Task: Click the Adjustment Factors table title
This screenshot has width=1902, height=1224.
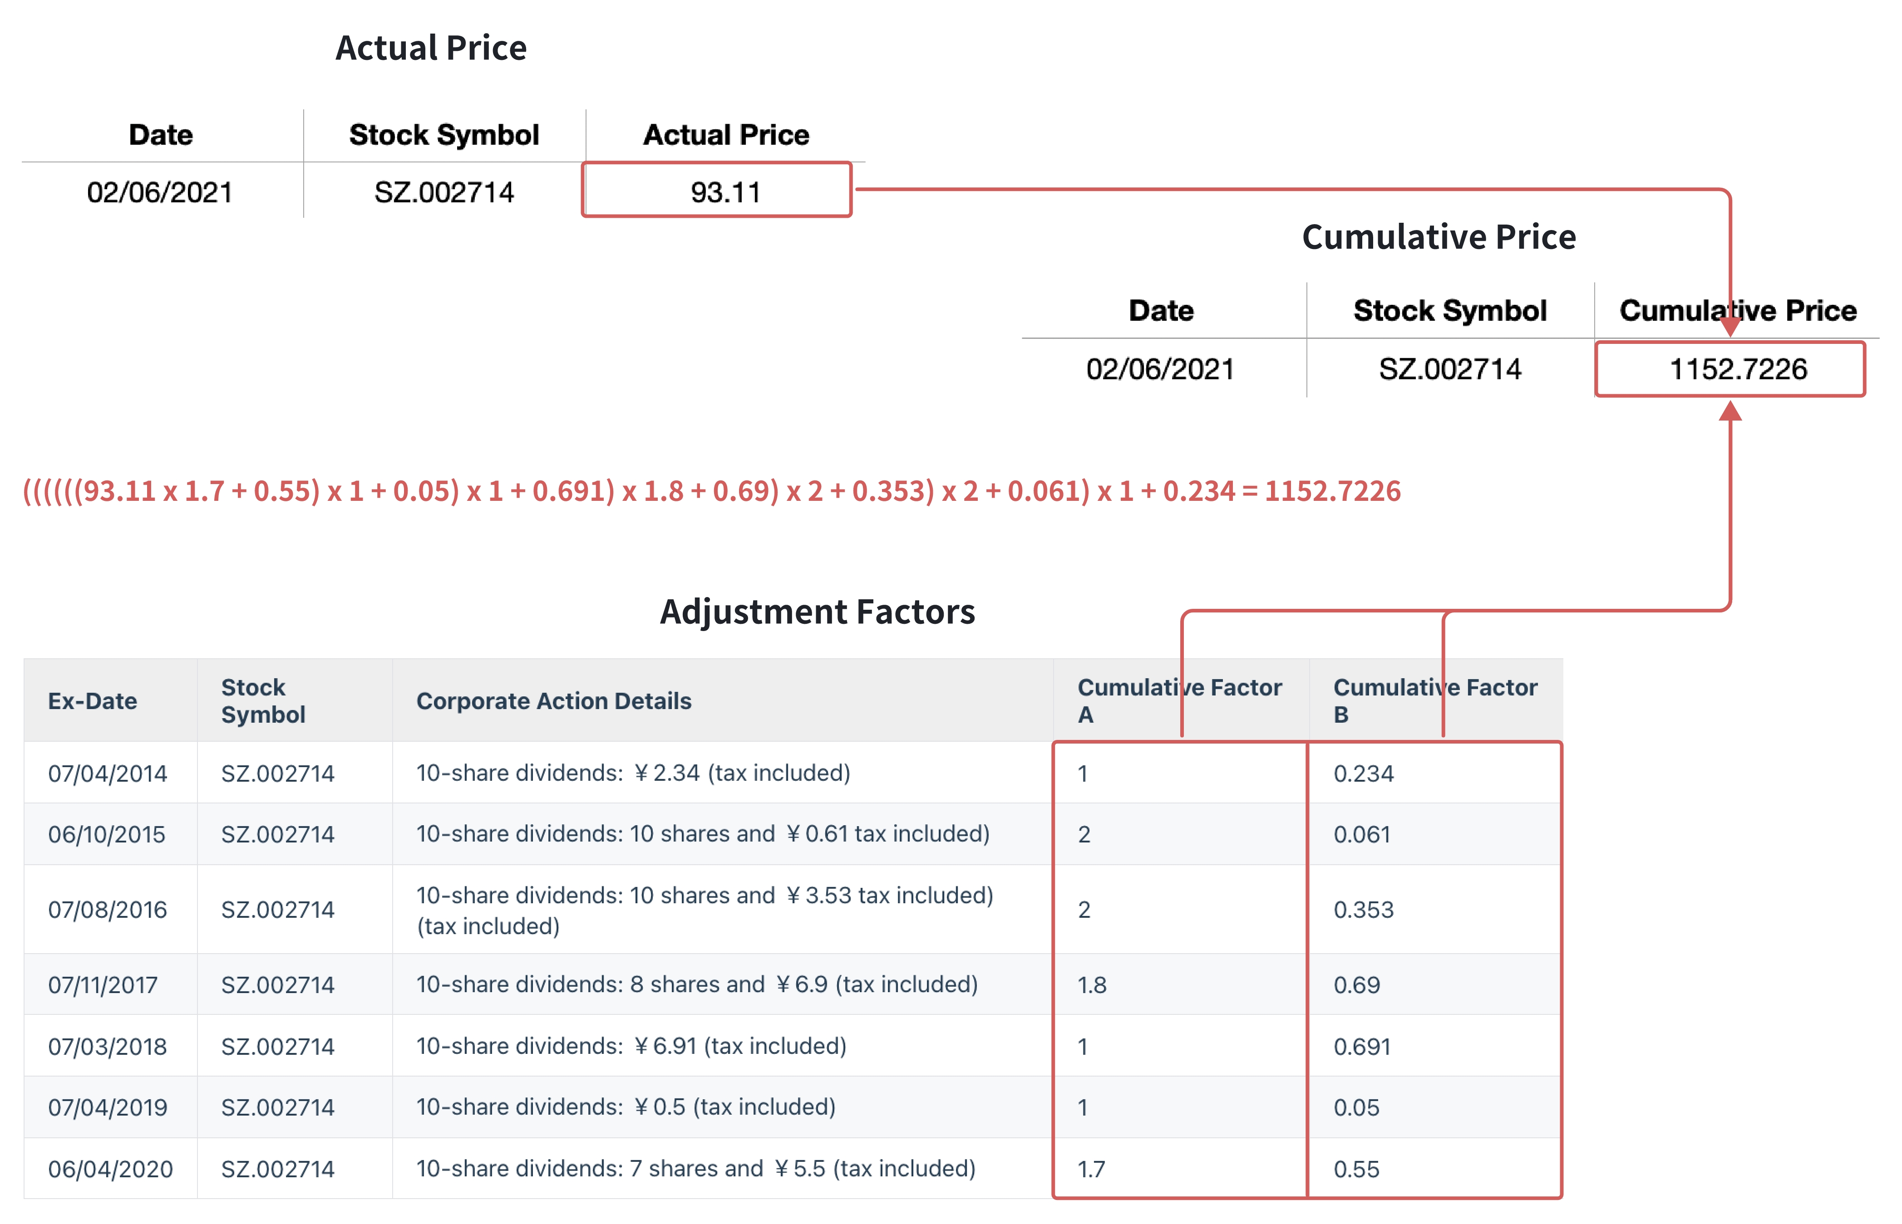Action: click(817, 612)
